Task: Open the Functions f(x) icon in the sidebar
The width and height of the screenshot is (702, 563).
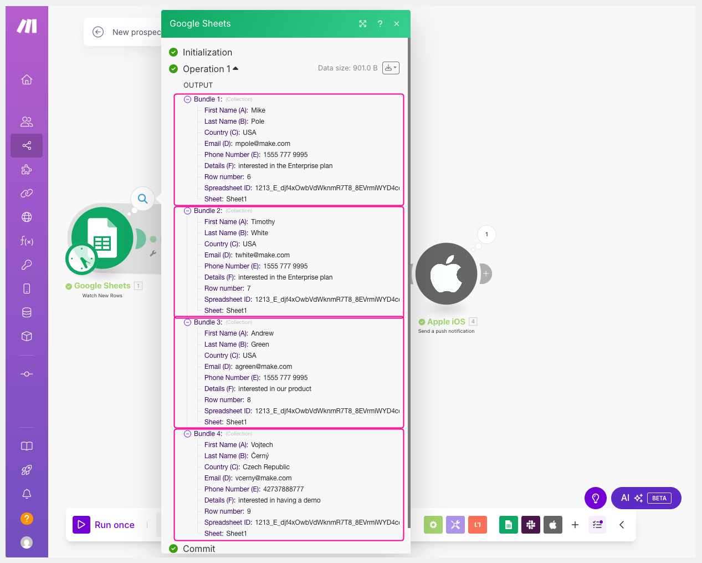Action: [27, 241]
